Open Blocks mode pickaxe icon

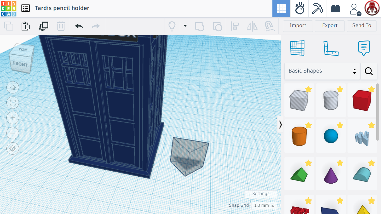[317, 9]
